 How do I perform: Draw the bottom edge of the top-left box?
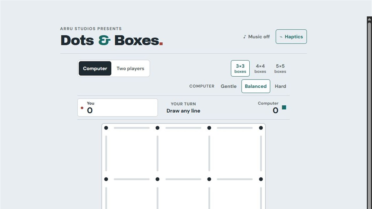click(132, 179)
